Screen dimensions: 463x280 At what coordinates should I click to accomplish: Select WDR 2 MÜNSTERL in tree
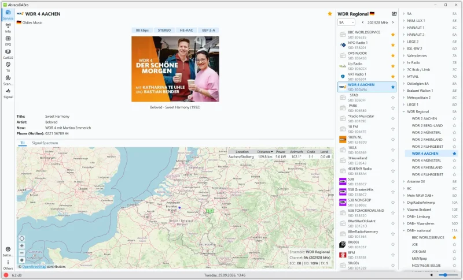click(426, 132)
